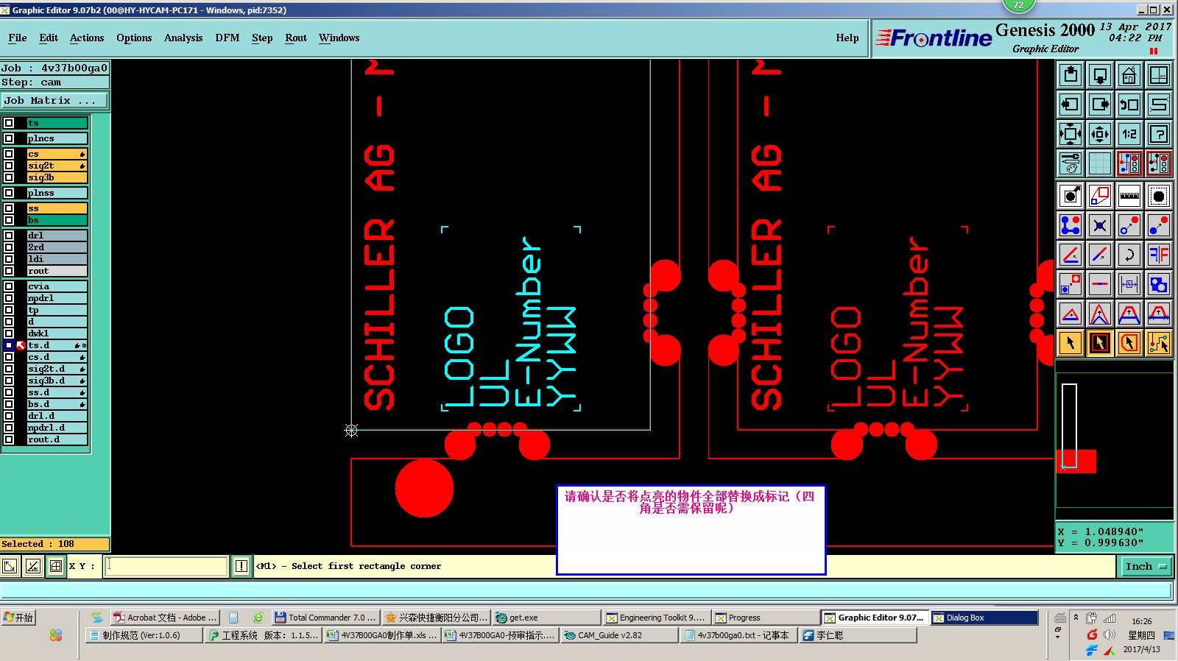Toggle the cs layer checkbox
1178x661 pixels.
click(x=9, y=154)
